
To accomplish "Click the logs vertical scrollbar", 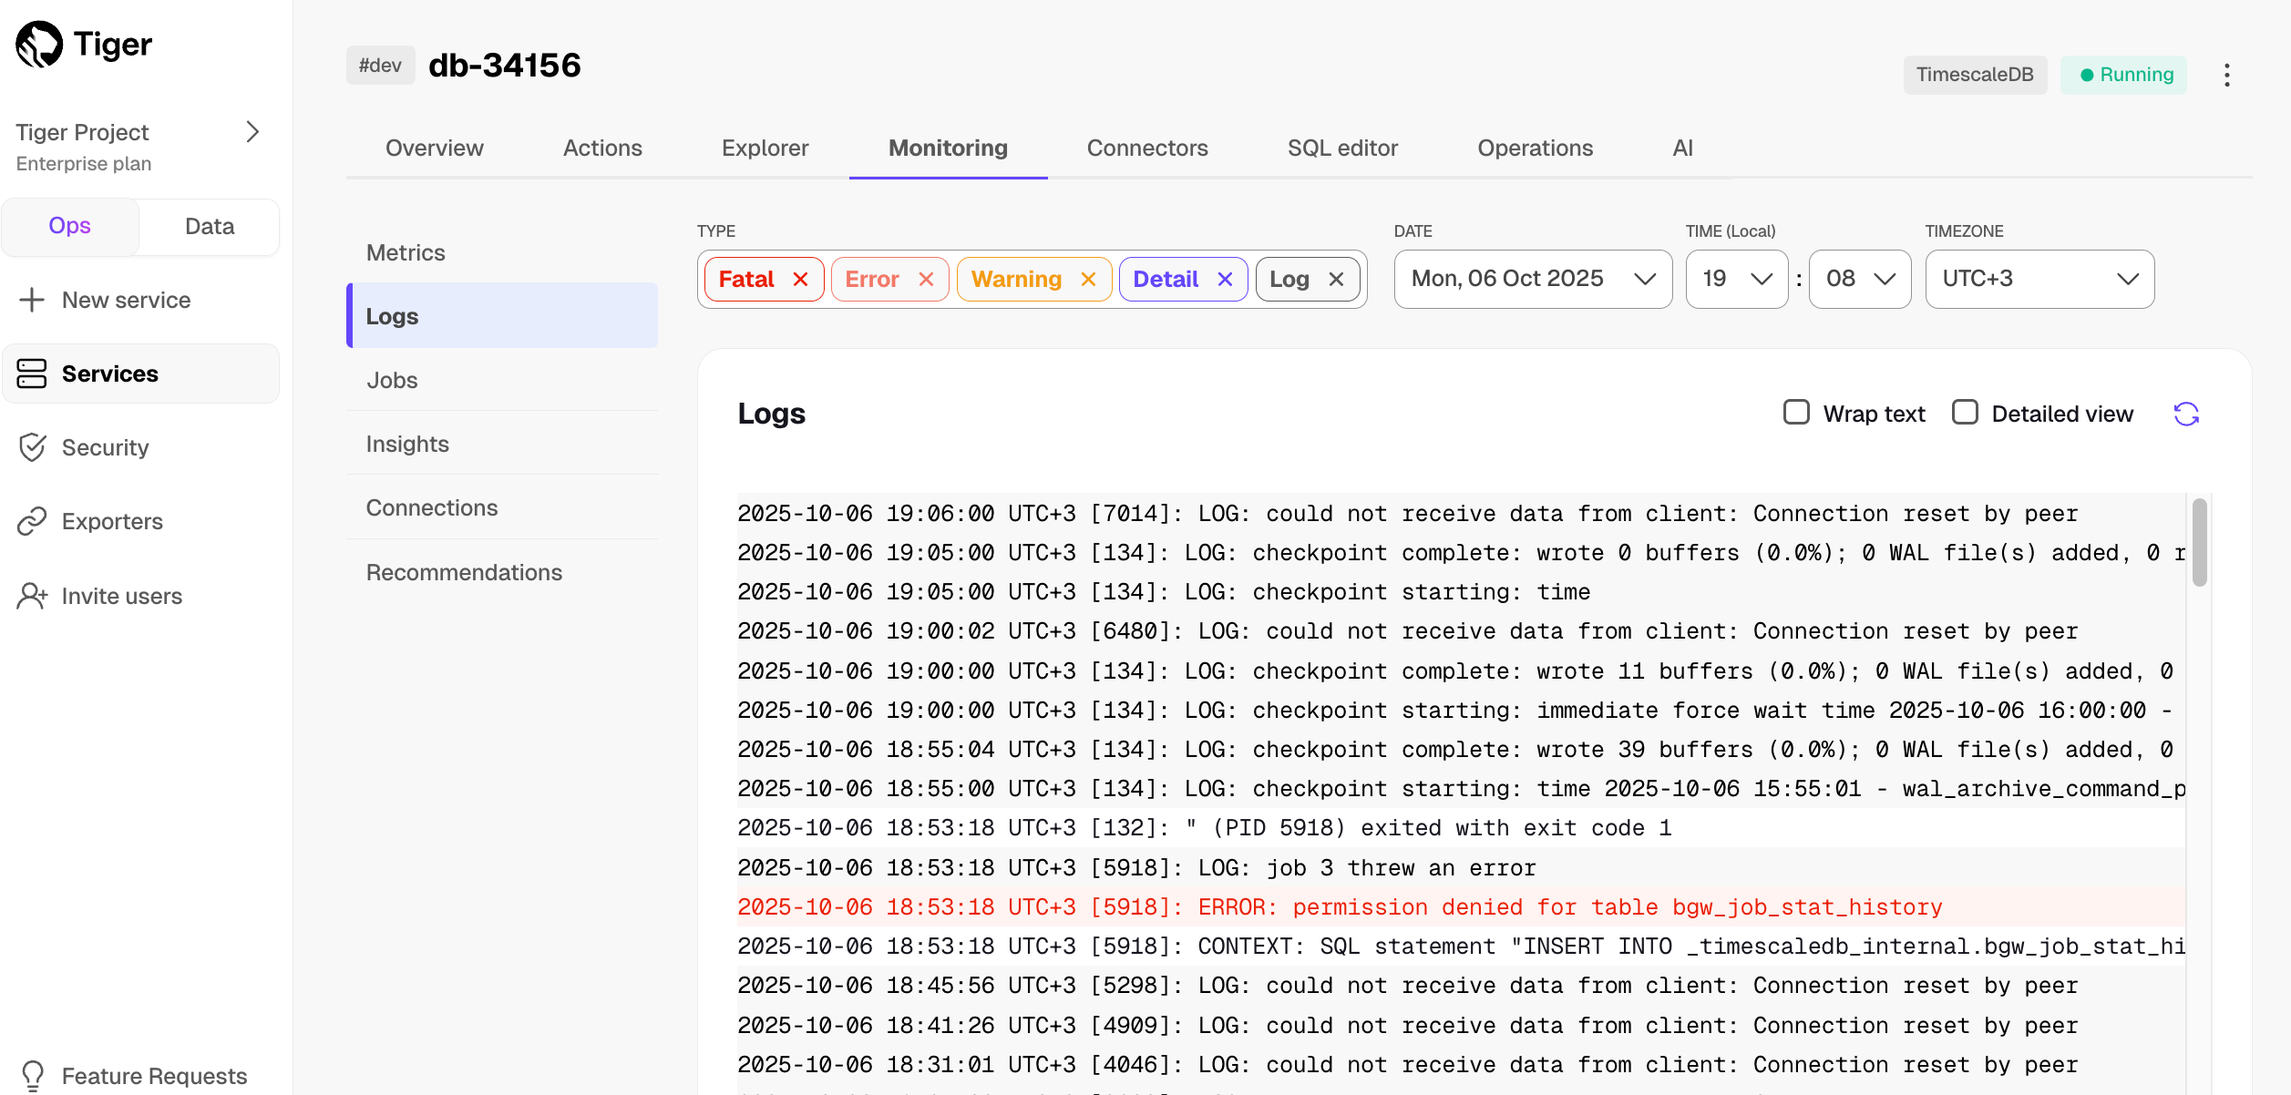I will tap(2199, 543).
